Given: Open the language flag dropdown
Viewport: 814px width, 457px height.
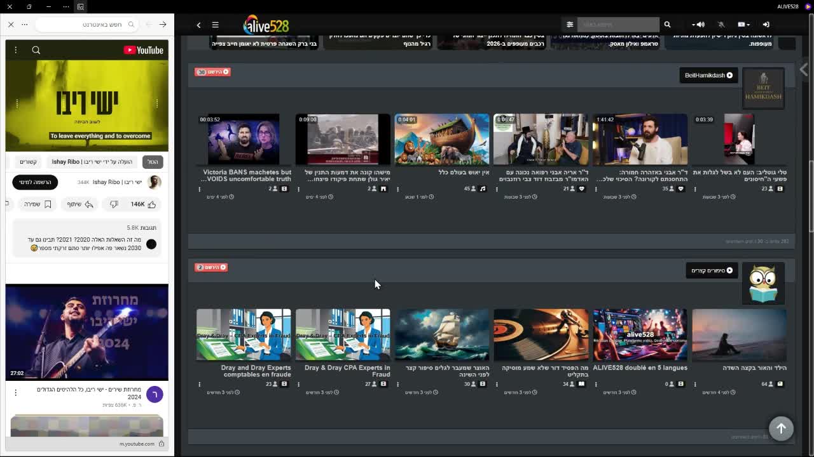Looking at the screenshot, I should coord(743,25).
